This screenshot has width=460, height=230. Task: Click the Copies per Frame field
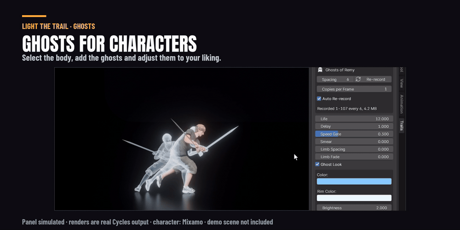coord(354,89)
